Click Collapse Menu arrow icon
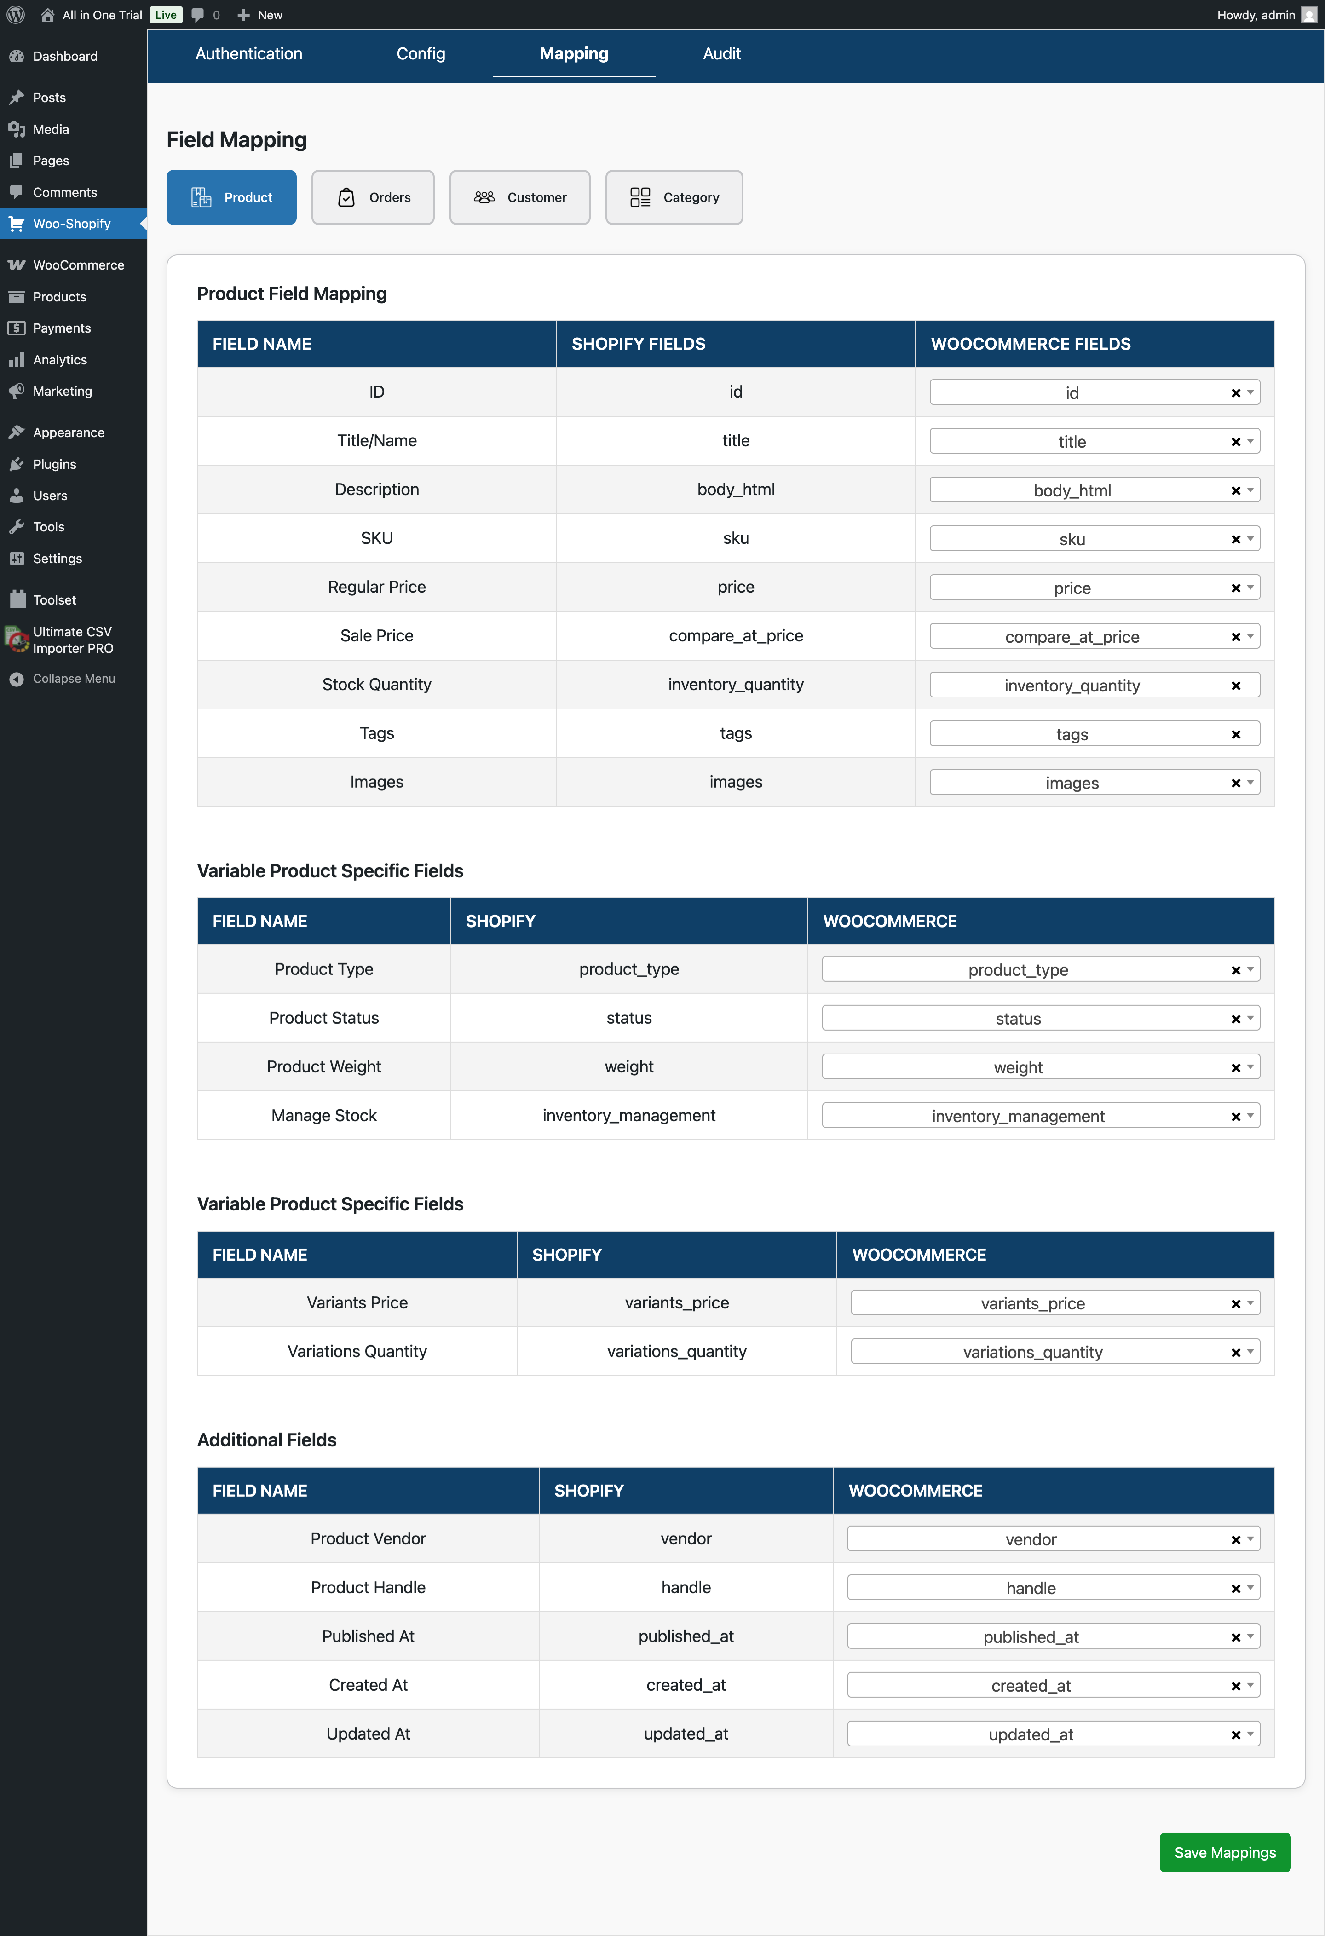Image resolution: width=1325 pixels, height=1936 pixels. (x=17, y=679)
